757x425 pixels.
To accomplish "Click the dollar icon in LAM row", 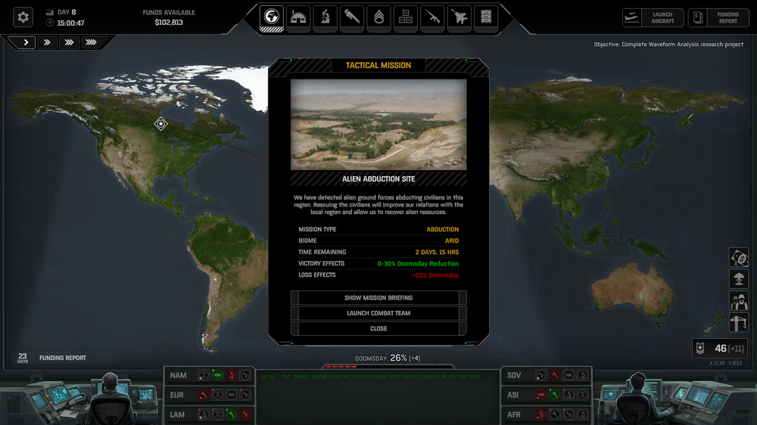I will (218, 414).
